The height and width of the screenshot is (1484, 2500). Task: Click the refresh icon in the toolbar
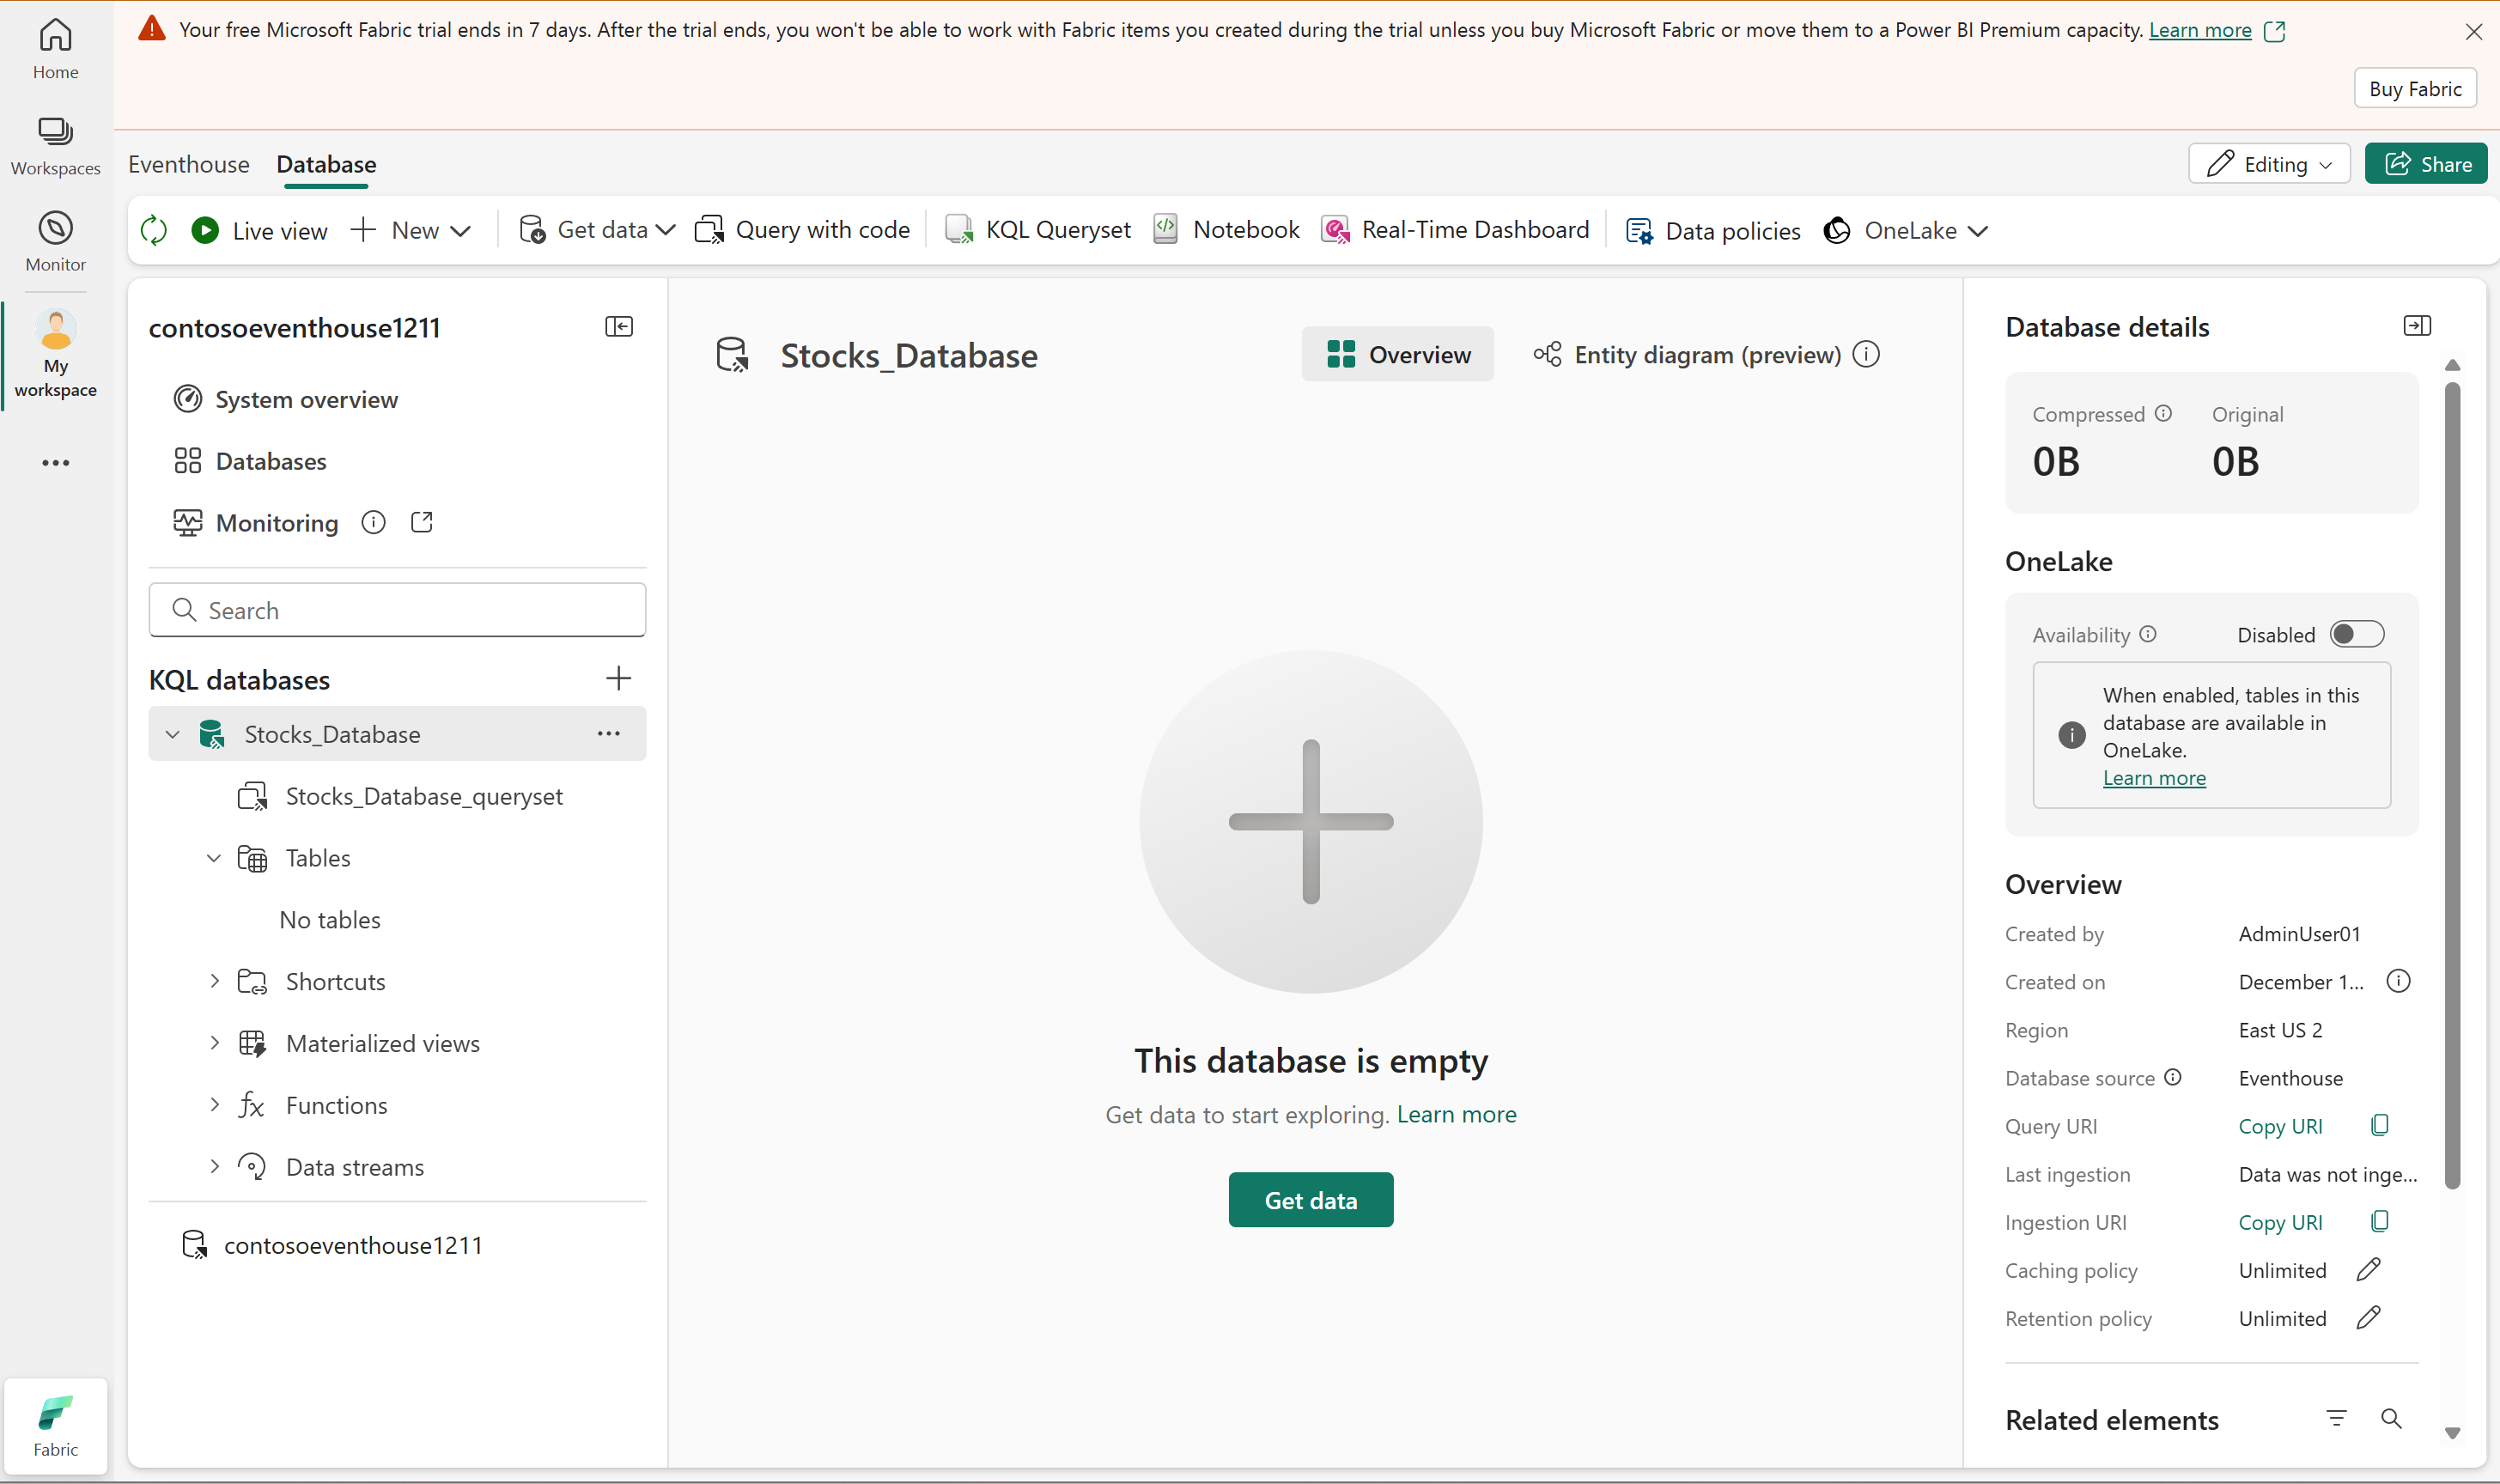tap(154, 230)
